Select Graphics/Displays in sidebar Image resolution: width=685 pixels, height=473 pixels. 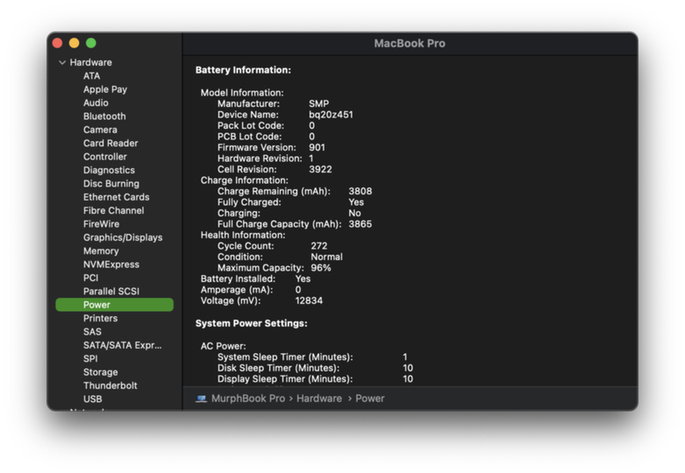[123, 237]
